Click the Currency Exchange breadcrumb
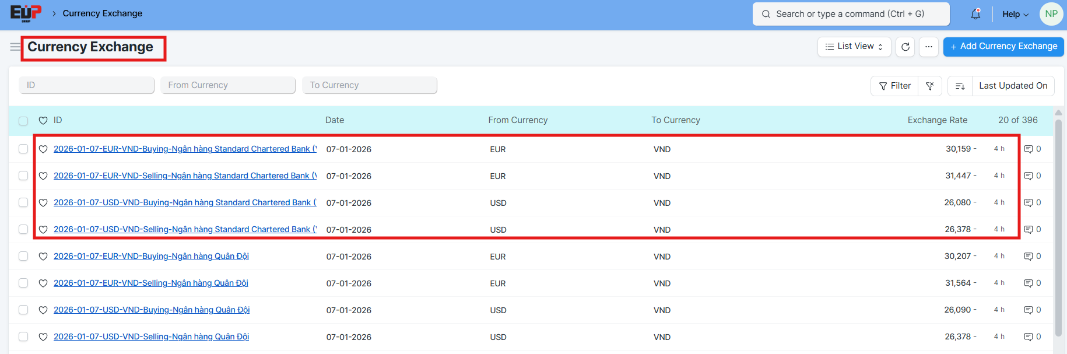Viewport: 1067px width, 354px height. tap(102, 13)
